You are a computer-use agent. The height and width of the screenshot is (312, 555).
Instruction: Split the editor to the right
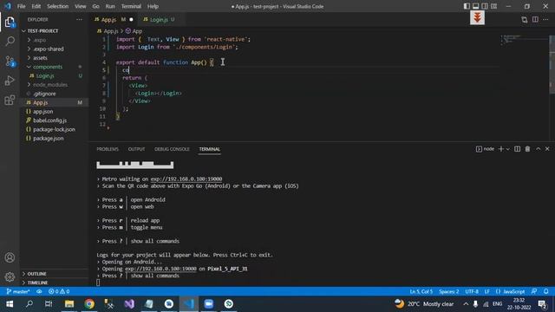(535, 19)
